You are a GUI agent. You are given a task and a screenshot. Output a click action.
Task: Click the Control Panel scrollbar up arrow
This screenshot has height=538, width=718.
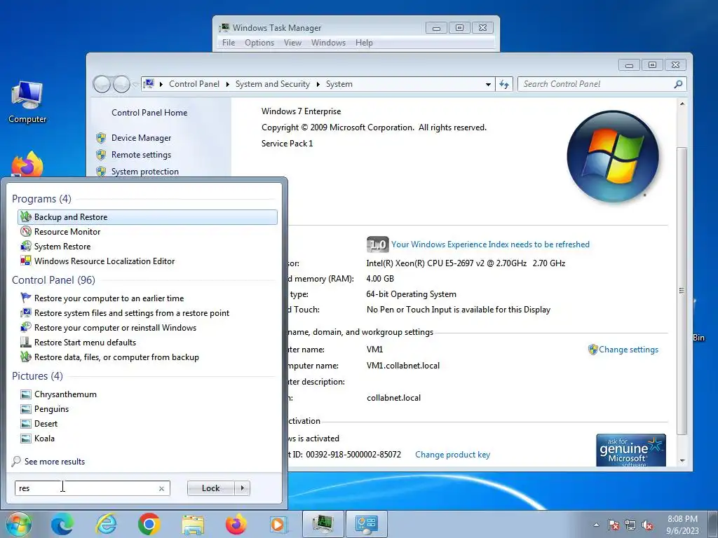click(x=682, y=104)
